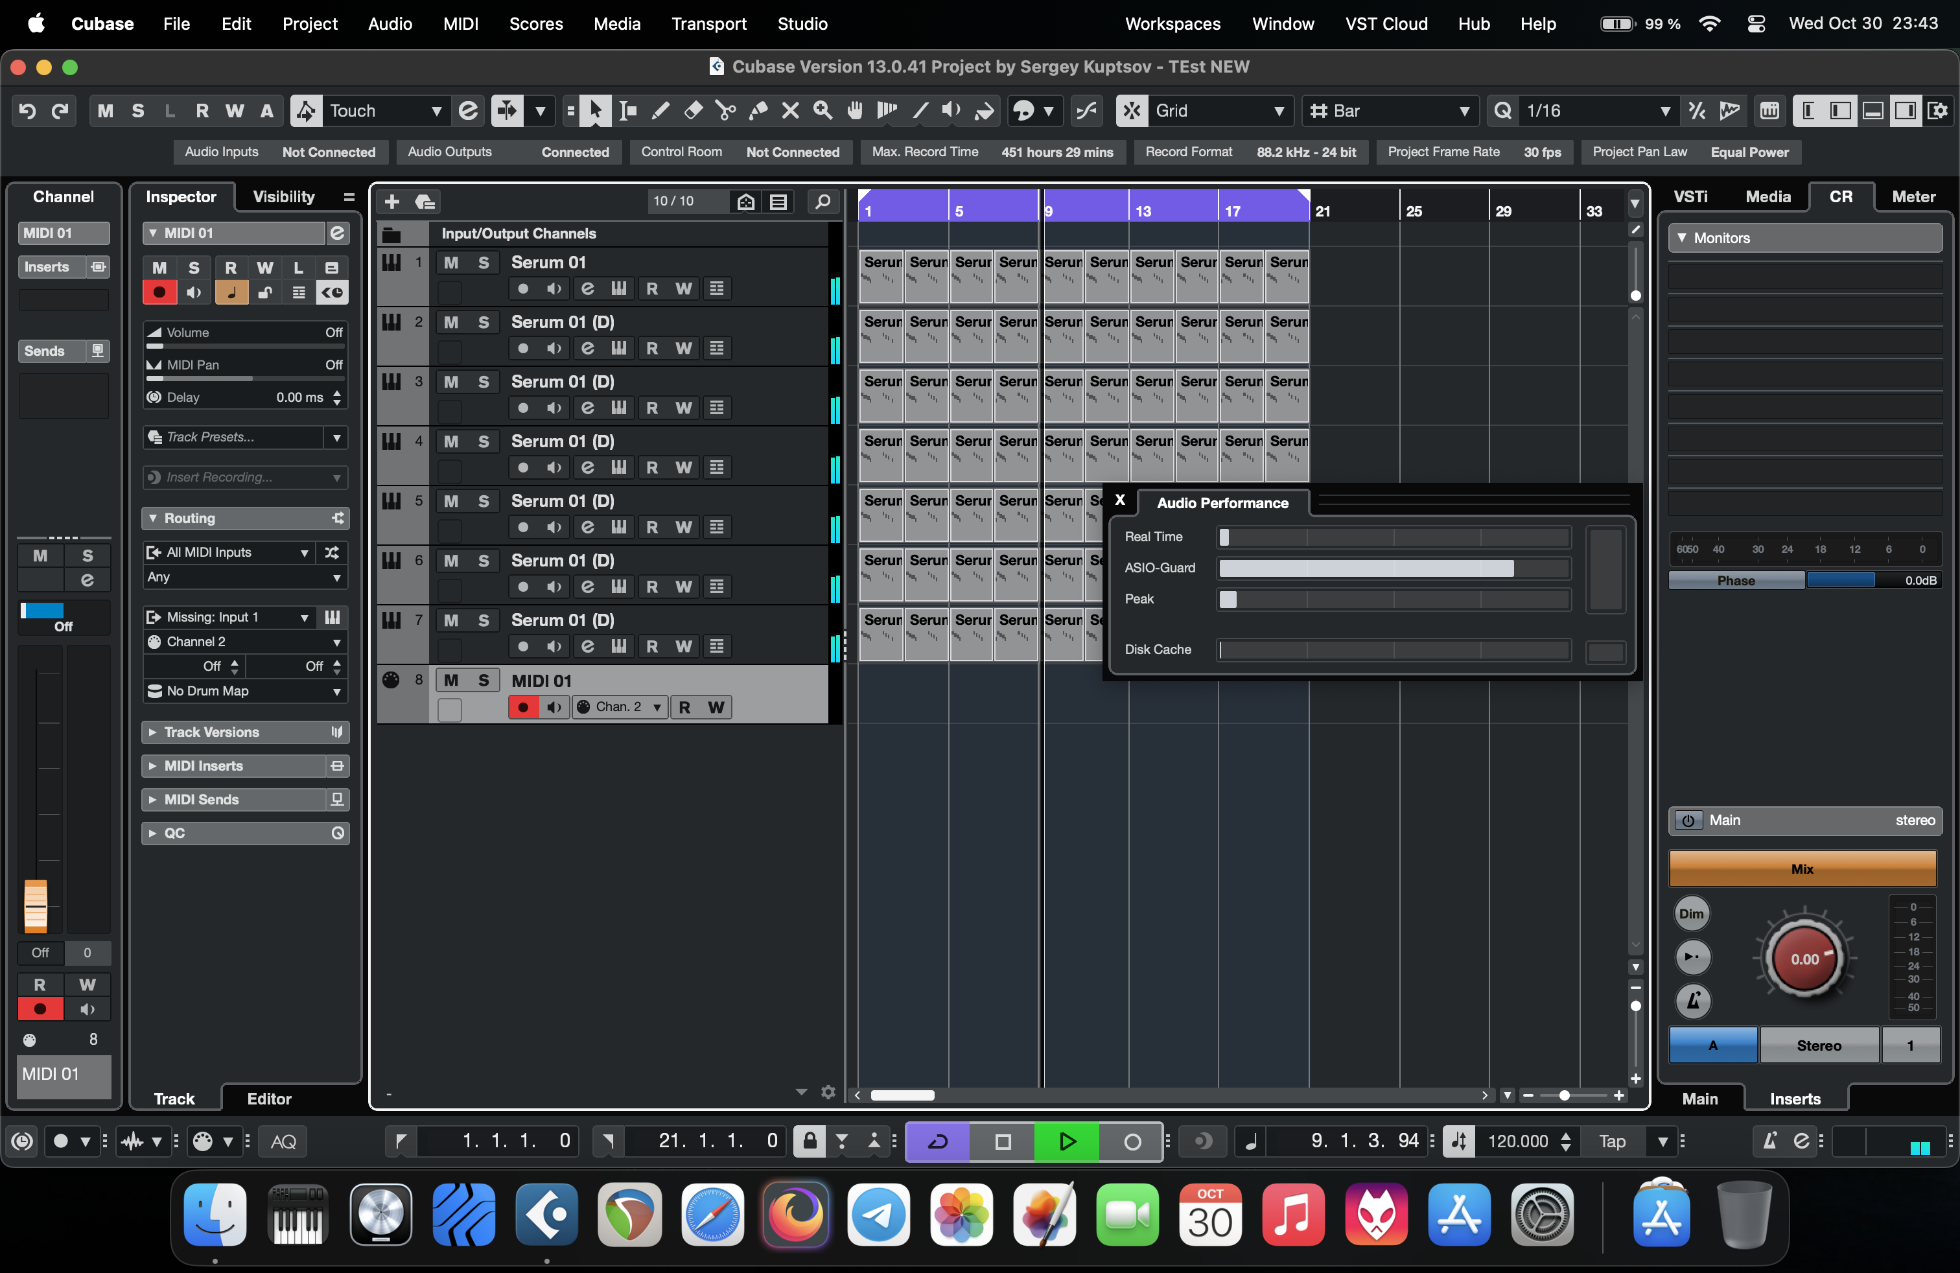The width and height of the screenshot is (1960, 1273).
Task: Switch to the Visibility tab
Action: [283, 197]
